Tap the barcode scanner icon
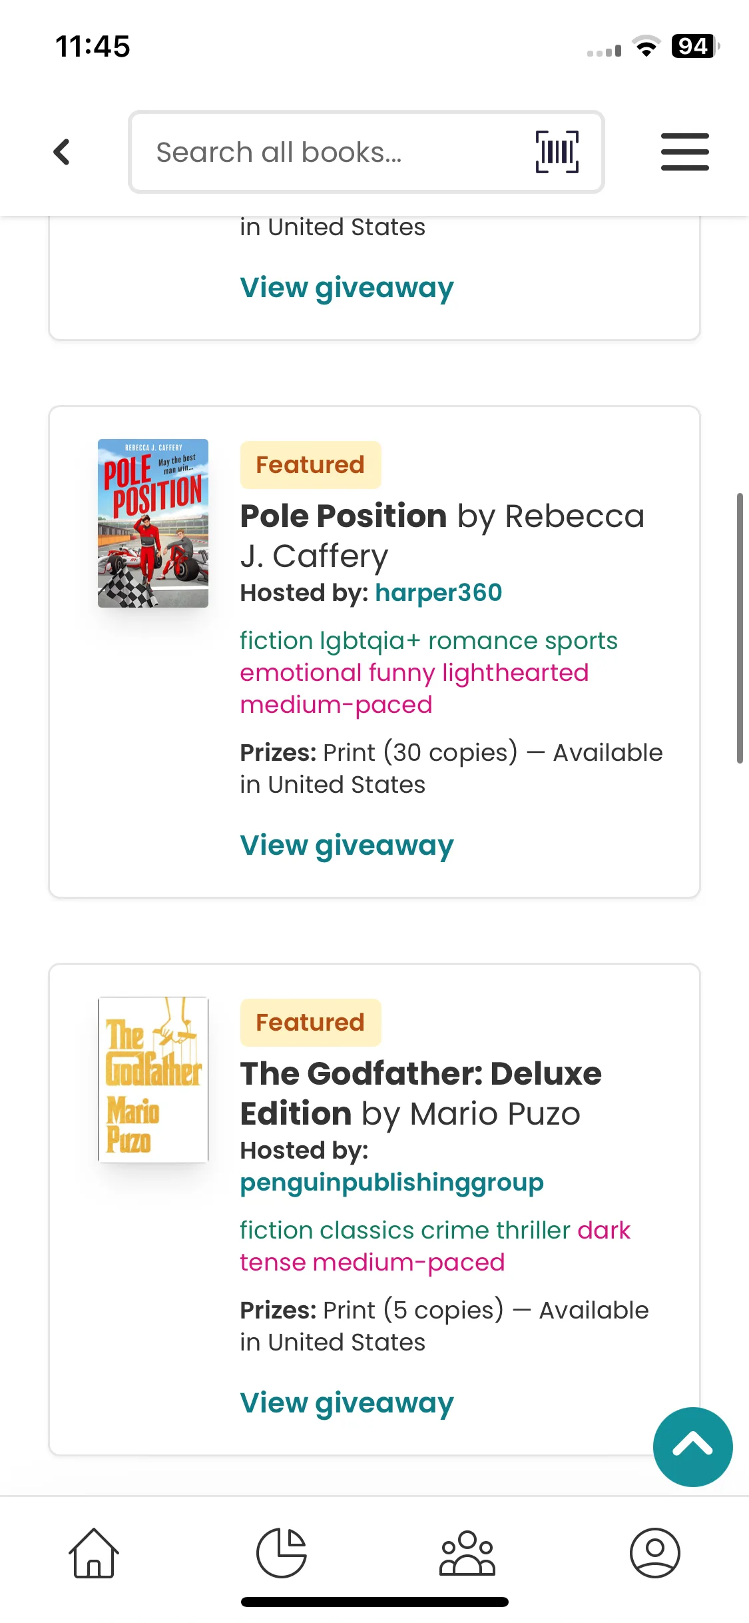 pyautogui.click(x=557, y=152)
